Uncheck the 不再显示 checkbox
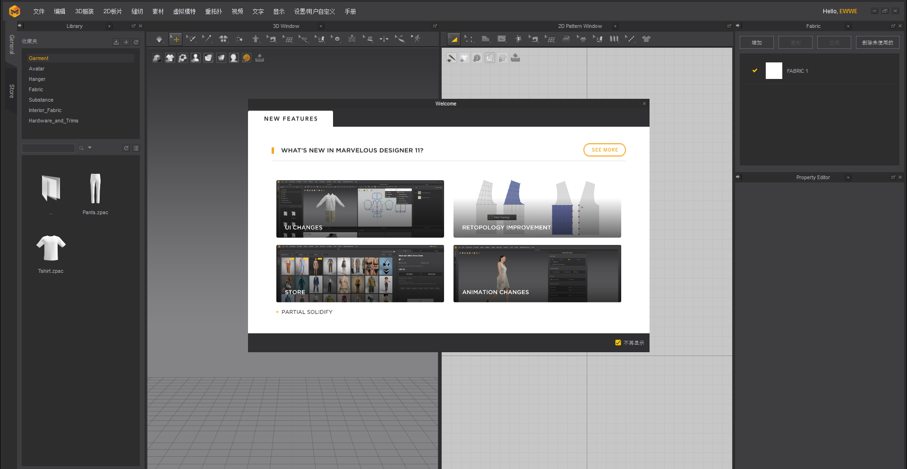 pyautogui.click(x=618, y=343)
